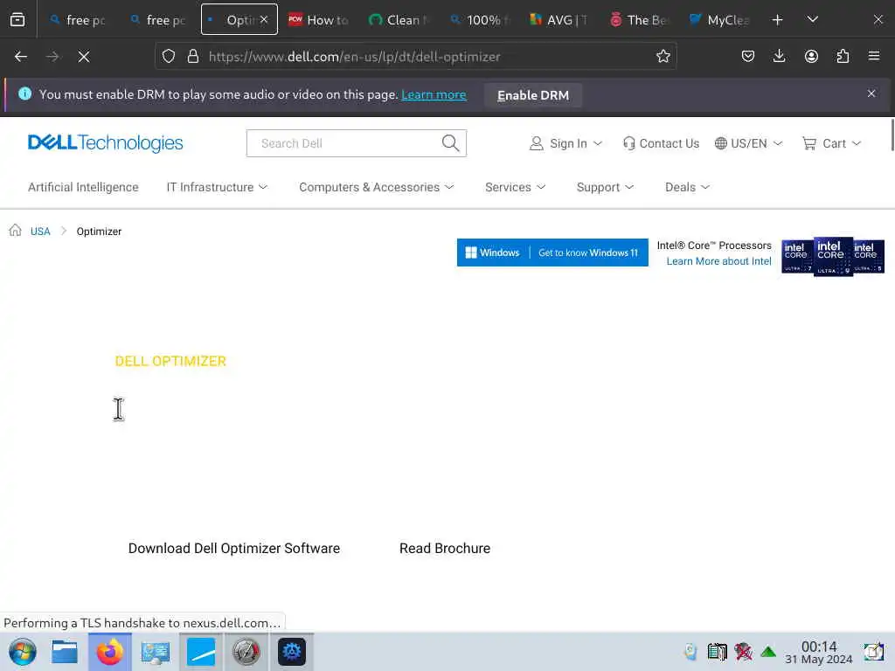Open the 'Learn More about Intel' link
895x671 pixels.
718,261
